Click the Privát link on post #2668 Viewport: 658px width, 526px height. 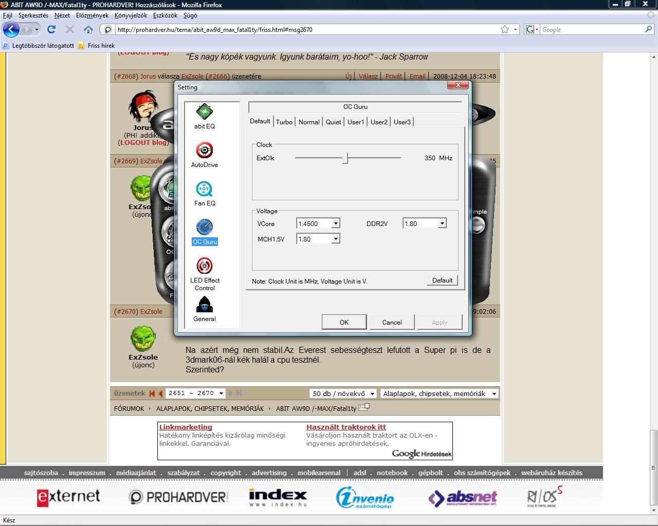pyautogui.click(x=394, y=76)
